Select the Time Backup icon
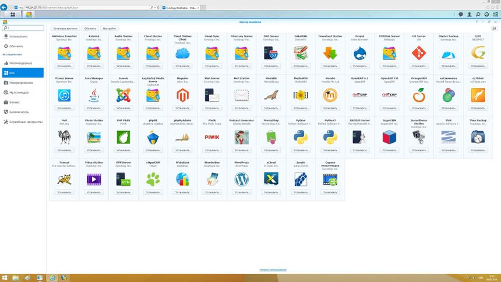 pyautogui.click(x=478, y=137)
